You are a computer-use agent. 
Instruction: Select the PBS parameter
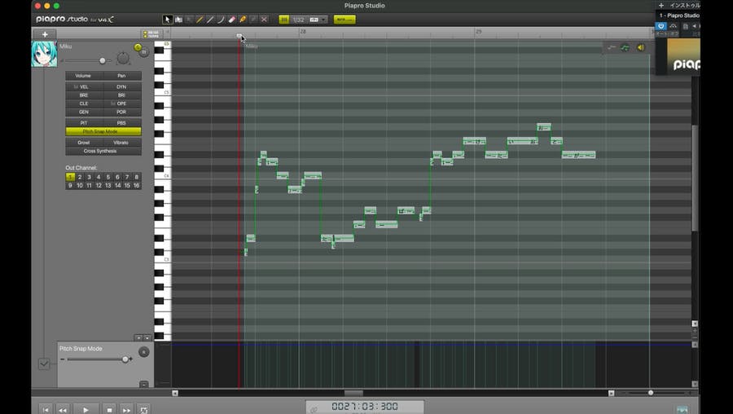point(121,123)
